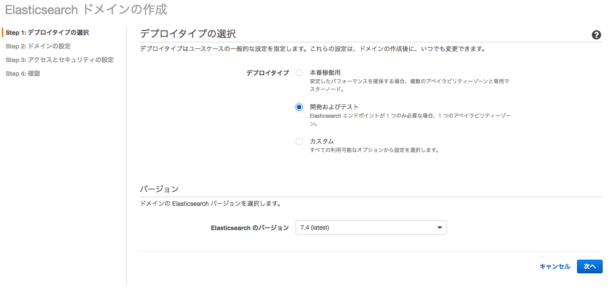Click the Elasticsearch ドメインの作成 page title

pos(86,10)
